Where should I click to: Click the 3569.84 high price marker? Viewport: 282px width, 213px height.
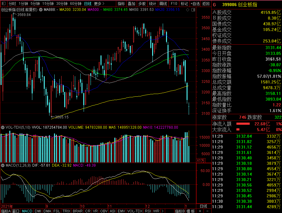[24, 15]
